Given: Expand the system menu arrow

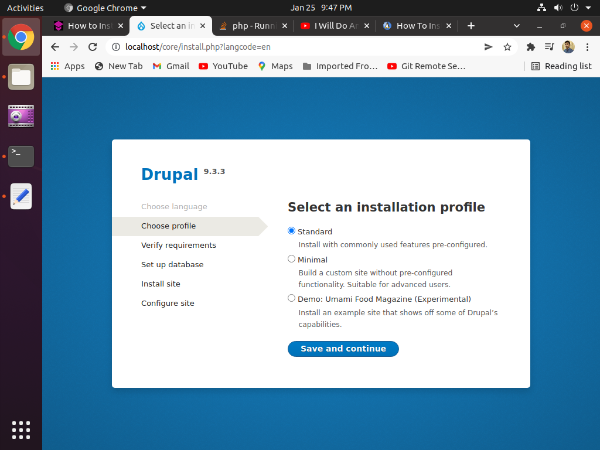Looking at the screenshot, I should click(x=588, y=8).
